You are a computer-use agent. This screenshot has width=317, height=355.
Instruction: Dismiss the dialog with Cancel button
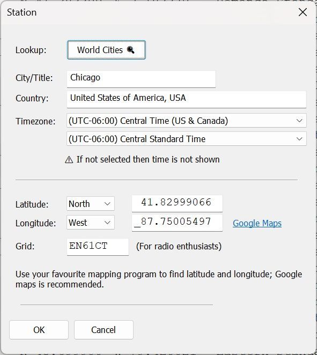click(x=104, y=330)
